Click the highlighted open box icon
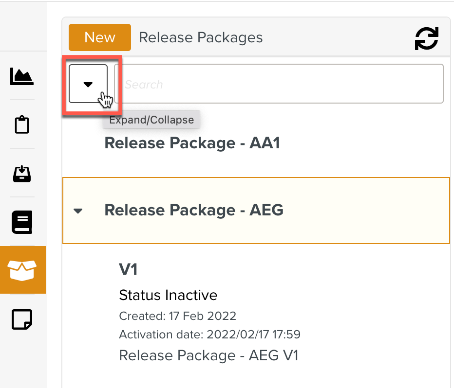 click(x=22, y=270)
